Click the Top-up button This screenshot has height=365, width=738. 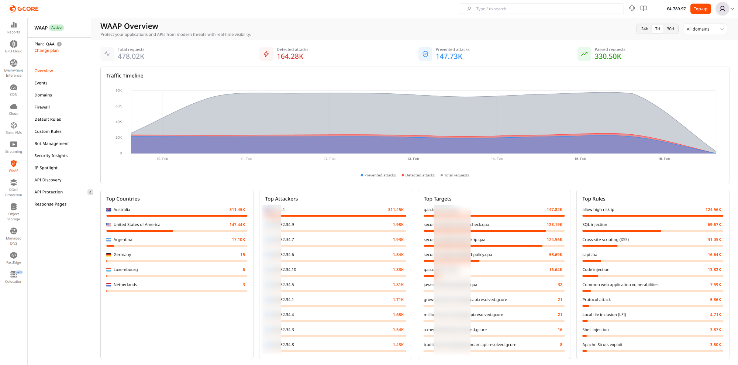[x=700, y=8]
